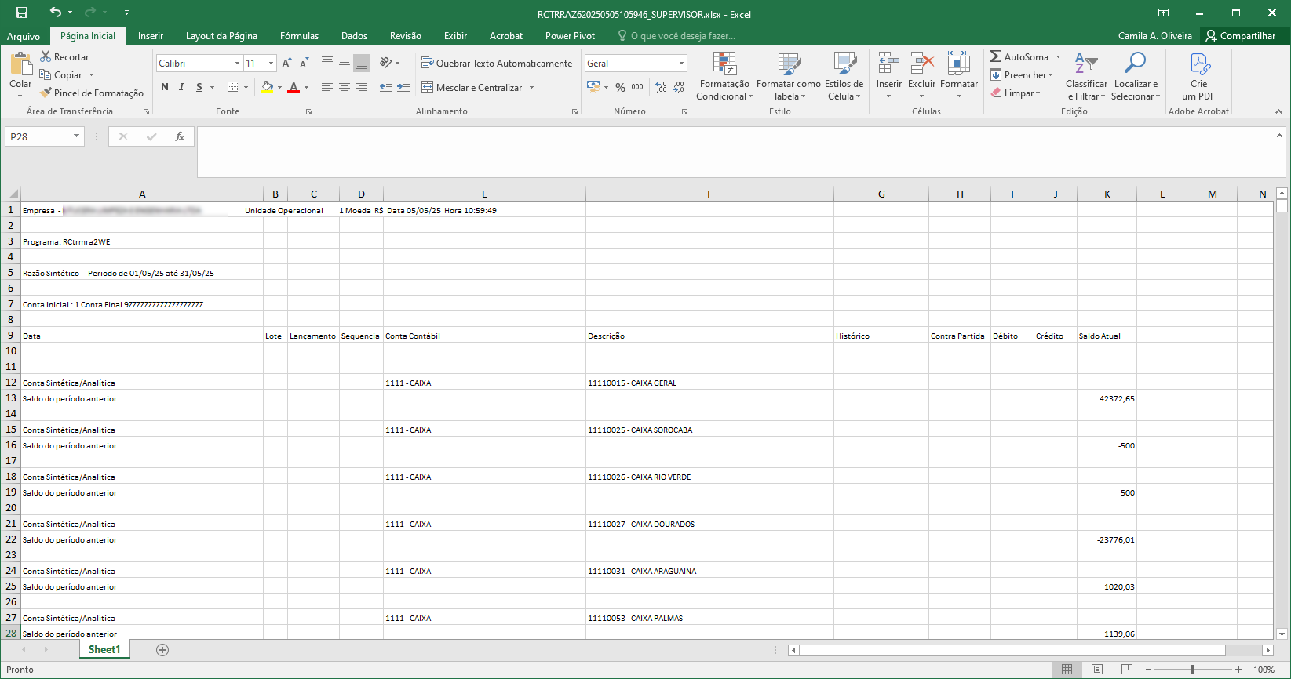Add a new sheet with the plus icon
The height and width of the screenshot is (679, 1291).
162,650
